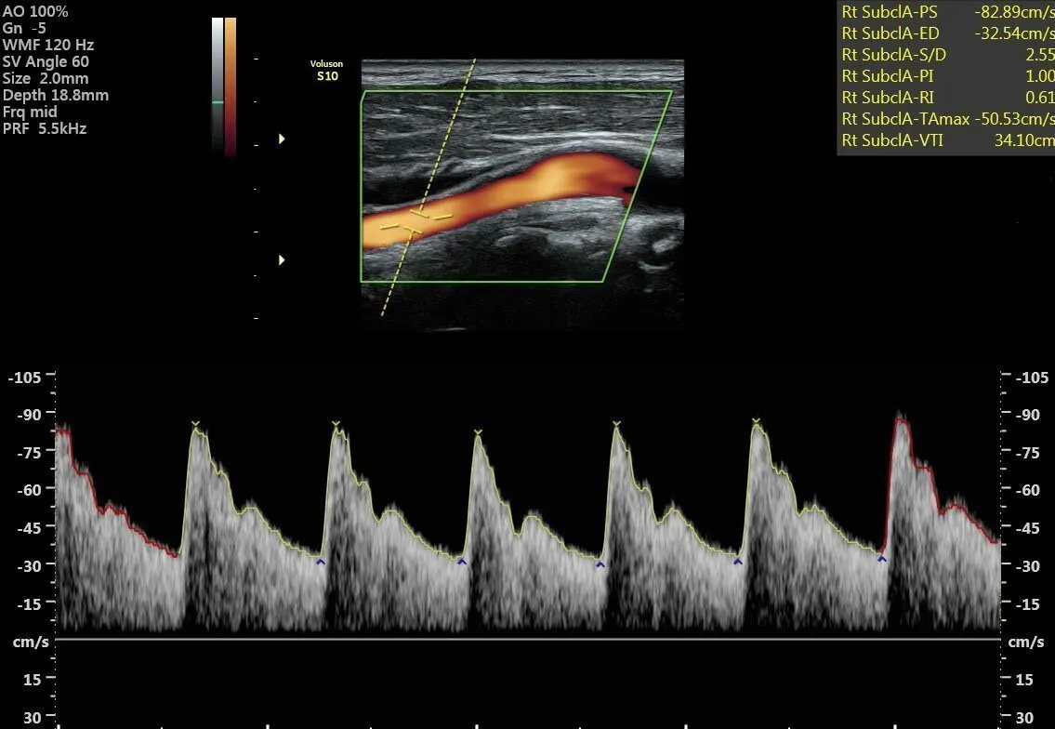This screenshot has height=729, width=1055.
Task: Click the lower focal zone arrow marker
Action: coord(282,260)
